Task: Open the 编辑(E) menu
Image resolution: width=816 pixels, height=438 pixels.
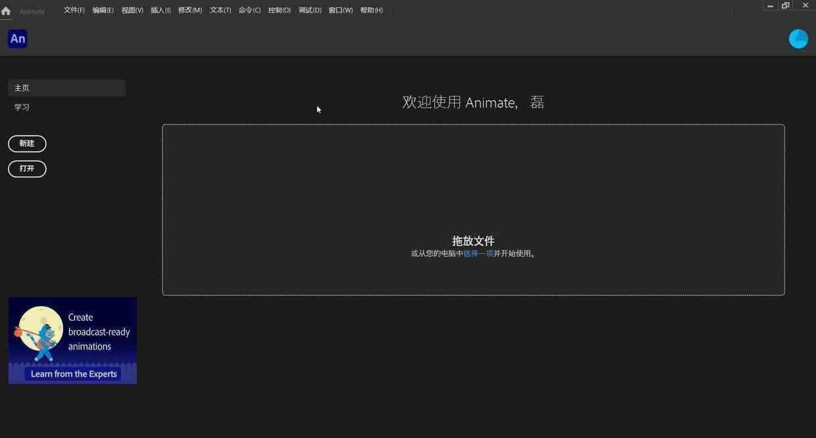Action: (x=103, y=11)
